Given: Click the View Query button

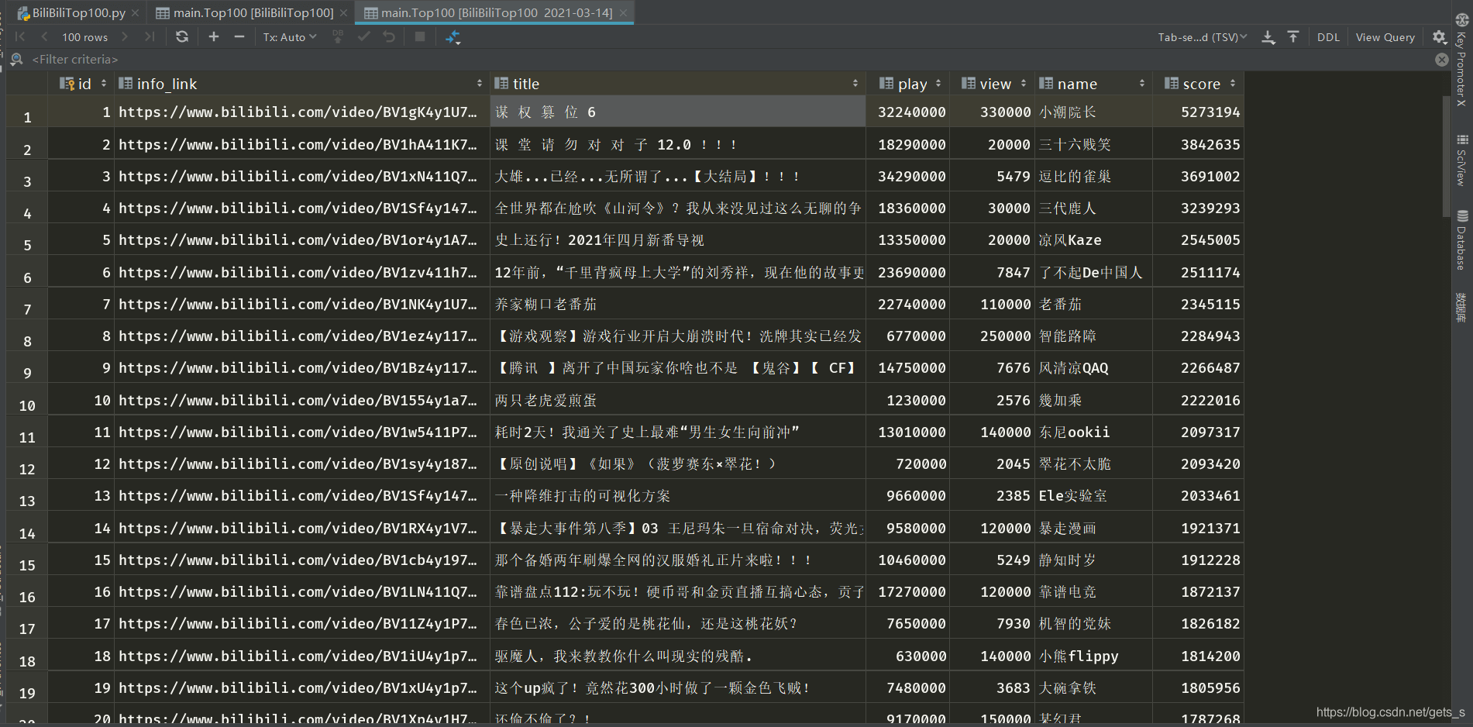Looking at the screenshot, I should click(x=1385, y=36).
